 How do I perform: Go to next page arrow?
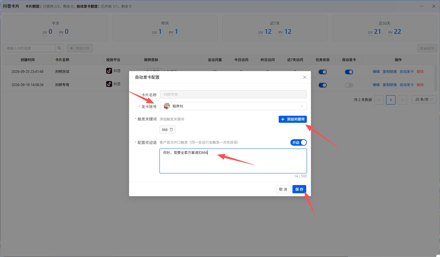click(402, 100)
